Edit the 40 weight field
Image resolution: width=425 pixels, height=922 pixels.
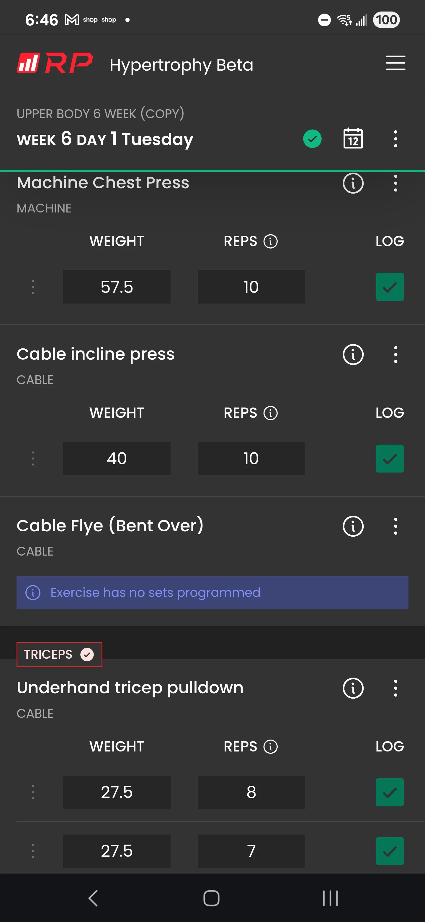(x=117, y=459)
